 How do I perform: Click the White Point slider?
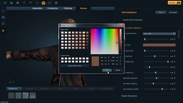coord(156,62)
